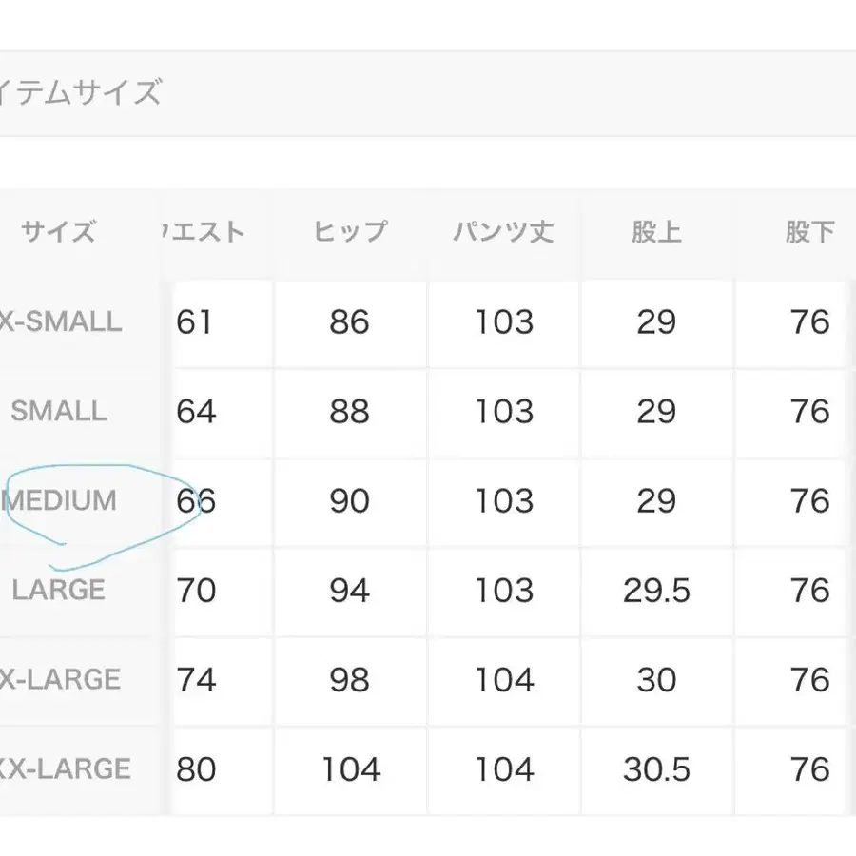Select the LARGE size row label
The width and height of the screenshot is (856, 856).
(x=59, y=590)
